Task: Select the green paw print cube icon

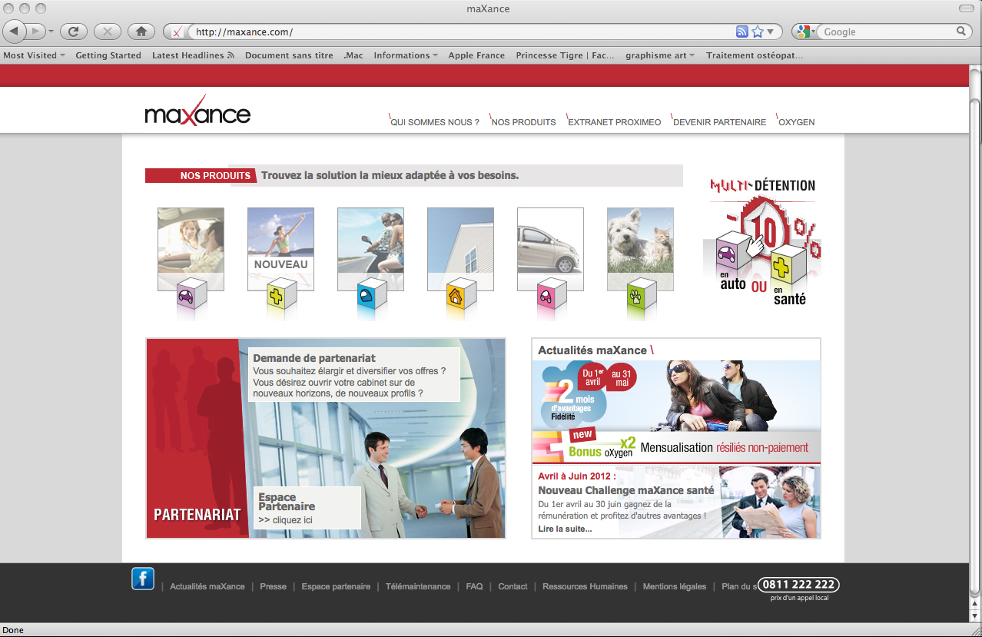Action: click(641, 295)
